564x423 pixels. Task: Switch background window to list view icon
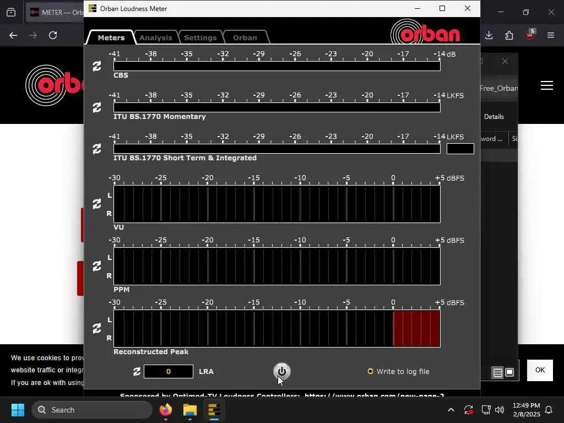coord(497,373)
